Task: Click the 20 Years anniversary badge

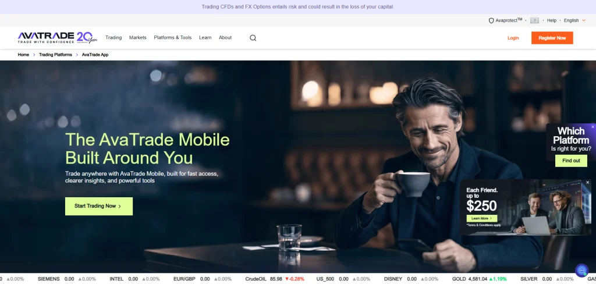Action: tap(87, 37)
